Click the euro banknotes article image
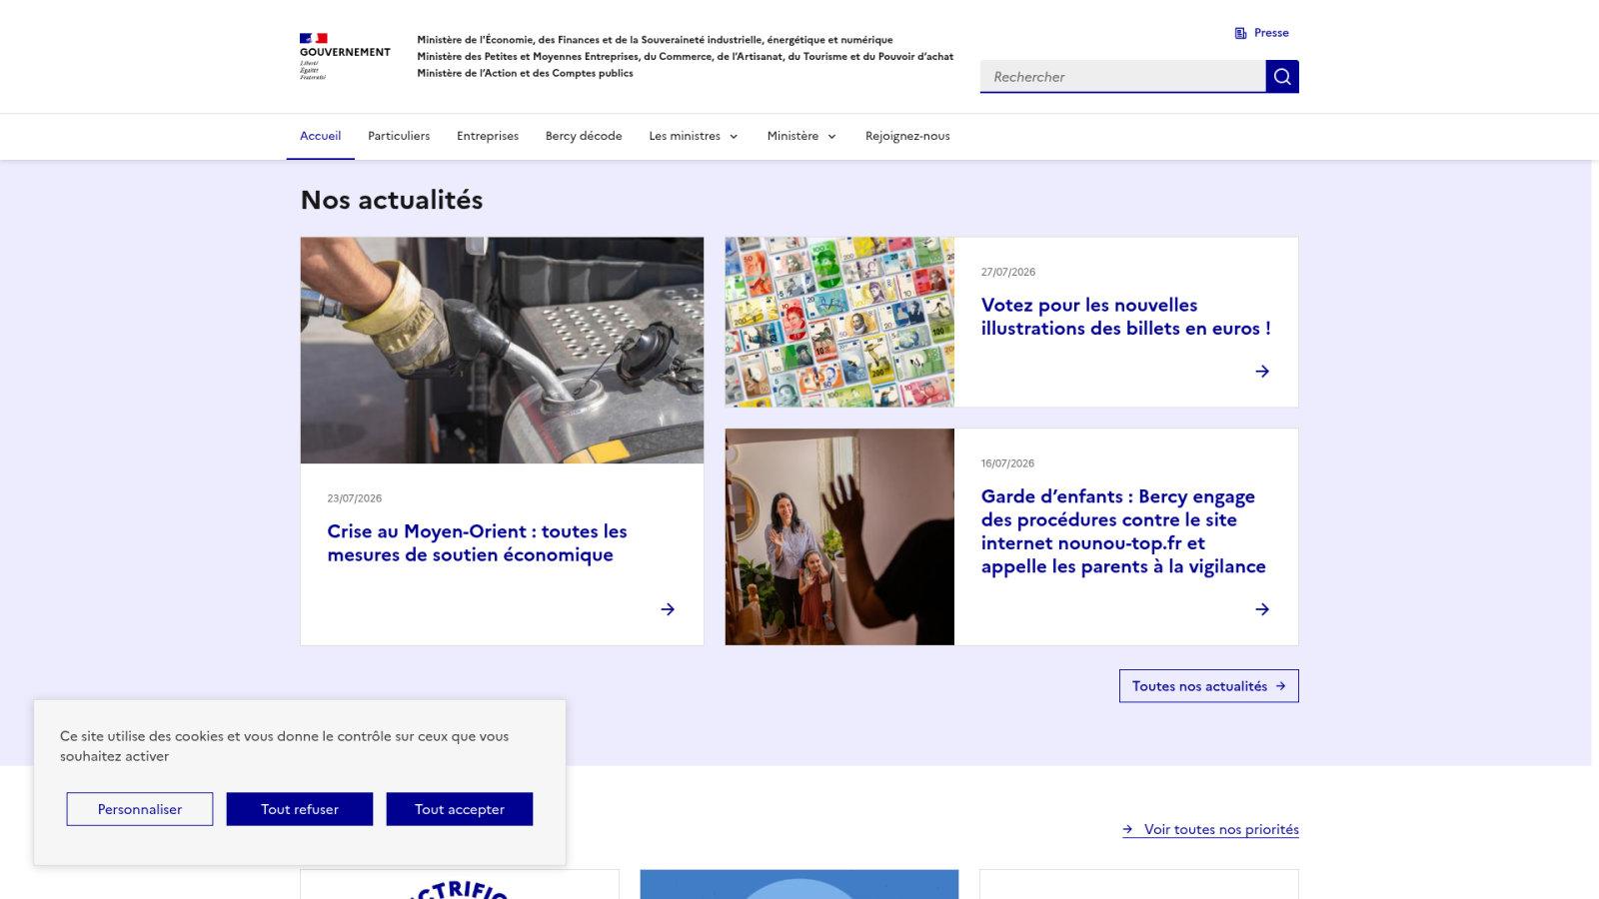Image resolution: width=1599 pixels, height=899 pixels. [839, 322]
